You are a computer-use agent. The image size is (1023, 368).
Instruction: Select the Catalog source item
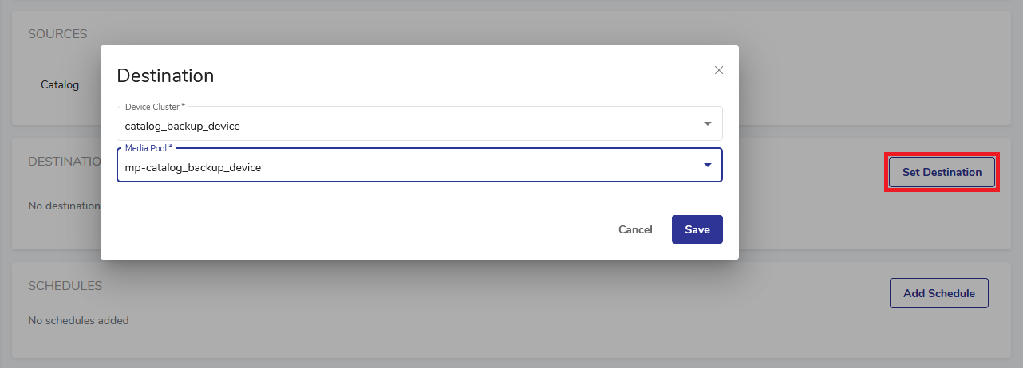60,84
